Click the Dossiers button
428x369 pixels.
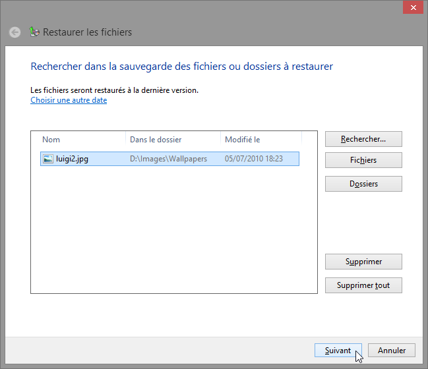[363, 184]
